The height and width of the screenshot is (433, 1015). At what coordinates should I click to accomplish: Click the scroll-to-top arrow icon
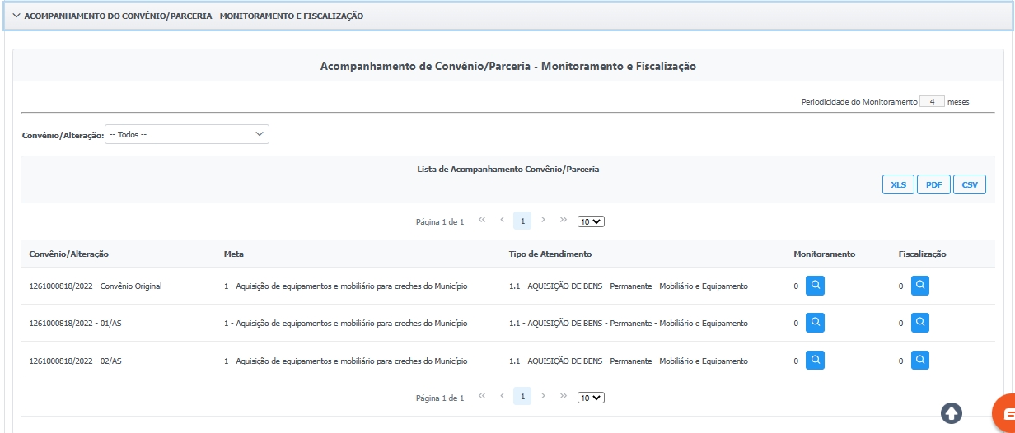pos(952,412)
